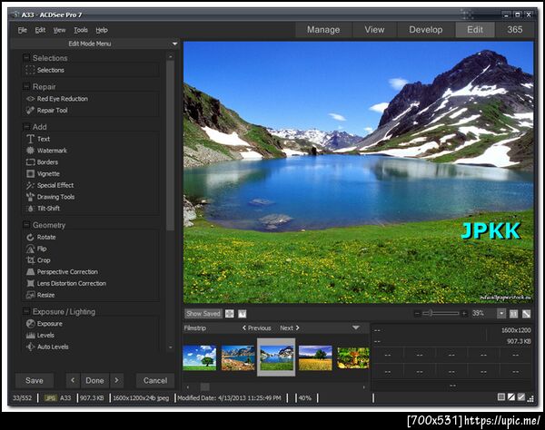Click the fit image icon beside Show Saved
Image resolution: width=545 pixels, height=430 pixels.
[x=230, y=314]
